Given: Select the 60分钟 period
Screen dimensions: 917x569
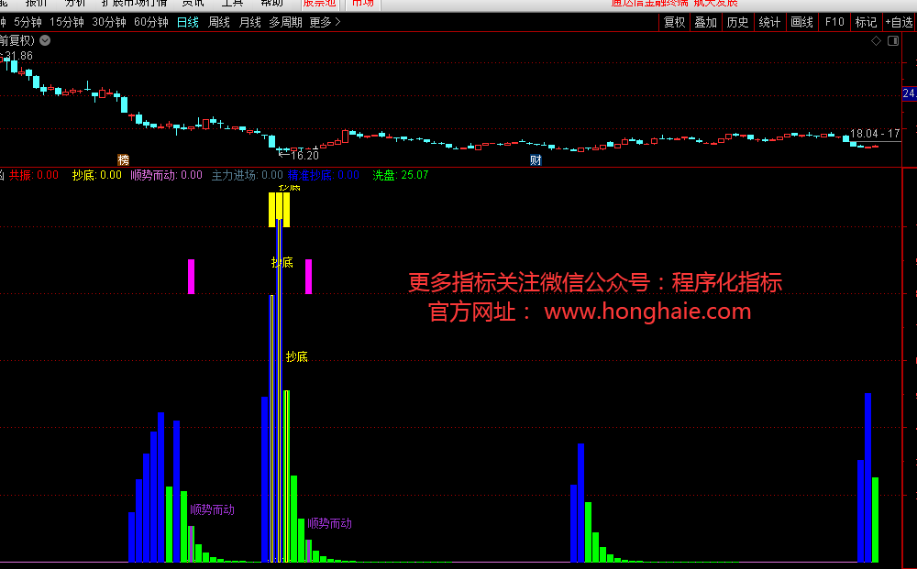Looking at the screenshot, I should (150, 22).
